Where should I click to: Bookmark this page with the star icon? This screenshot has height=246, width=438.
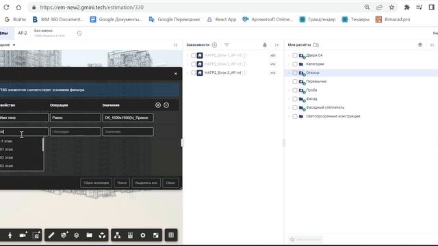click(391, 8)
